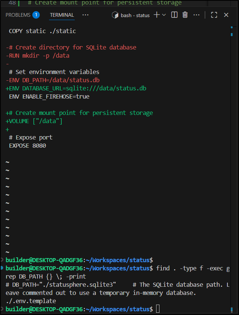This screenshot has height=315, width=239.
Task: Click the bash terminal profile icon
Action: click(115, 15)
